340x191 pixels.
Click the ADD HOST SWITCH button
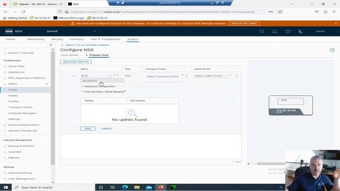[76, 62]
